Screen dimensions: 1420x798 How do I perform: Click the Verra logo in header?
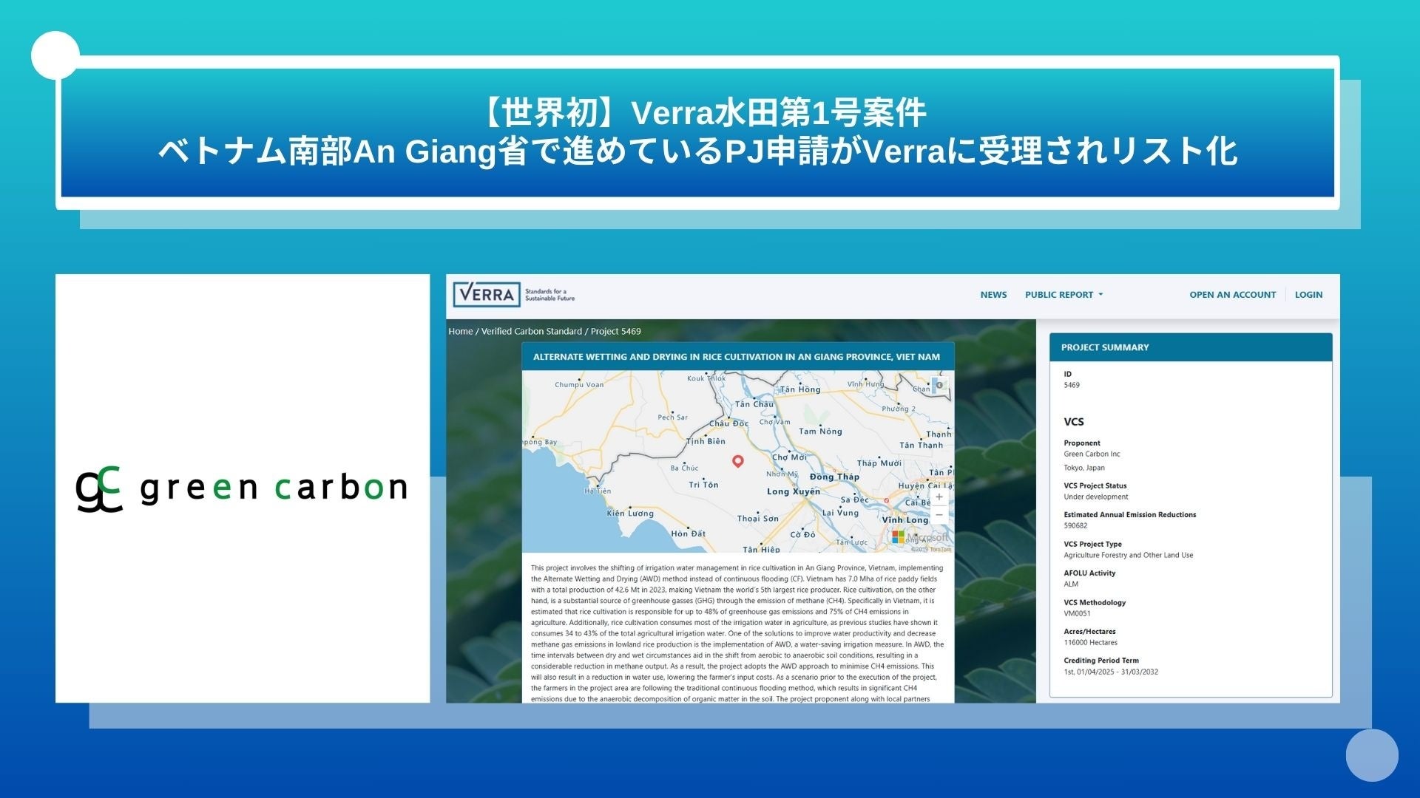[x=487, y=294]
